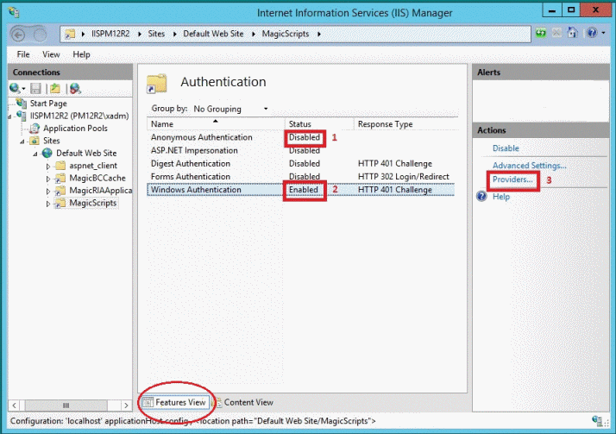Switch to Content View tab

[243, 403]
